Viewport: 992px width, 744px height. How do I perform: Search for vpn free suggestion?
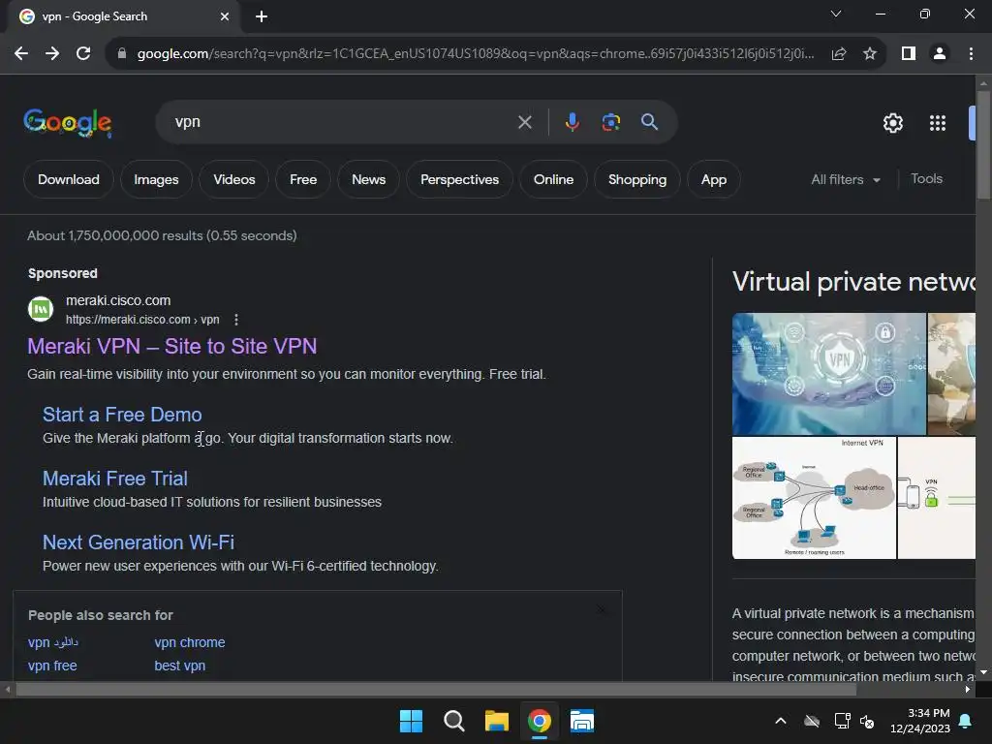pyautogui.click(x=52, y=666)
